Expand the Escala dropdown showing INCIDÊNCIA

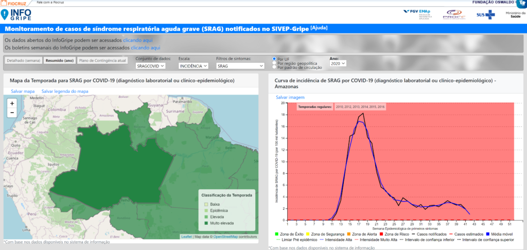tap(194, 66)
